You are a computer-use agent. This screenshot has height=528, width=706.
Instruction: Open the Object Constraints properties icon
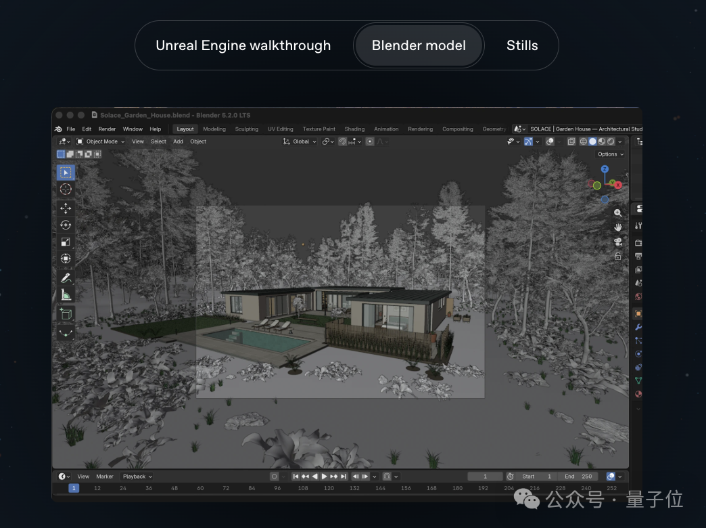pyautogui.click(x=638, y=367)
